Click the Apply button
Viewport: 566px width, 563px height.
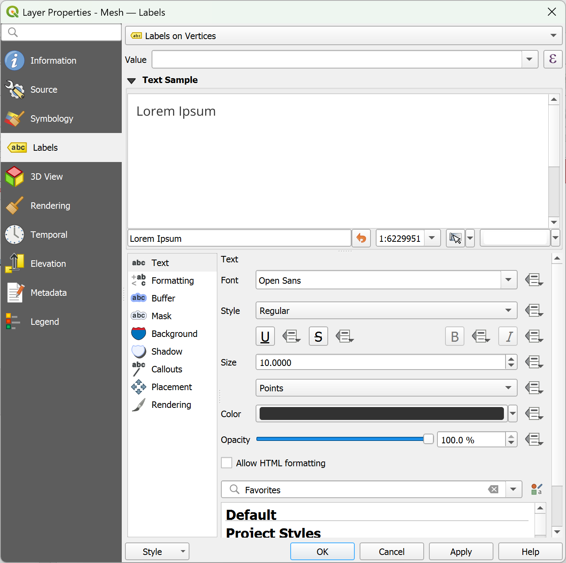point(461,551)
